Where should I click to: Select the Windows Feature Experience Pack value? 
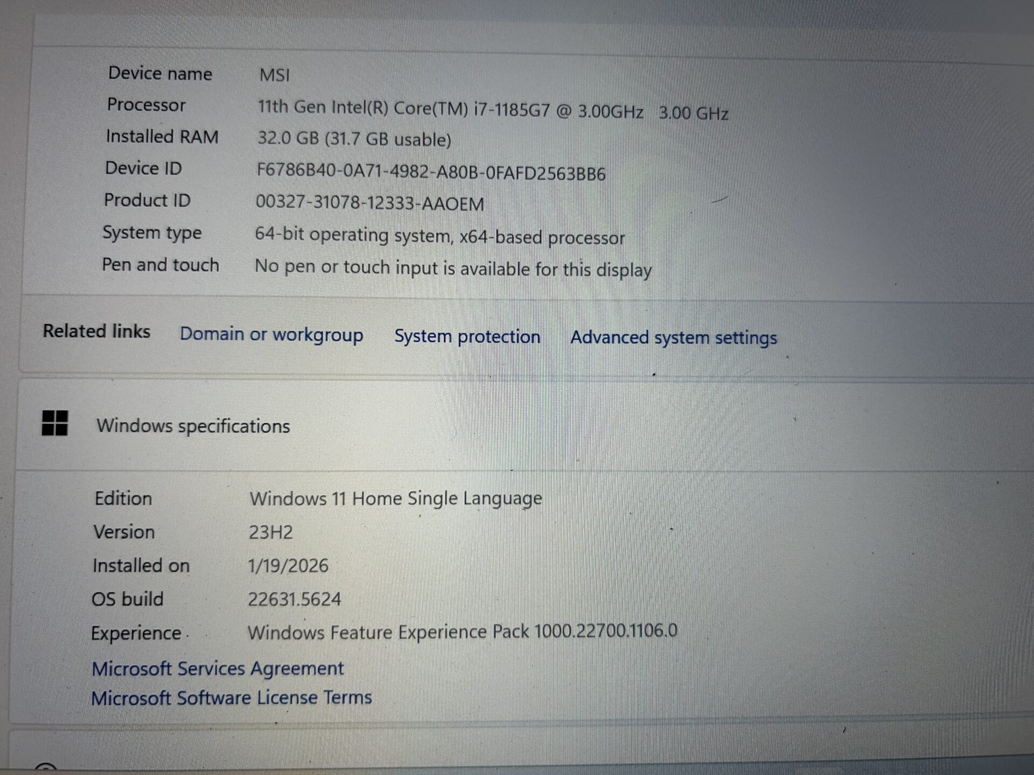pos(463,631)
